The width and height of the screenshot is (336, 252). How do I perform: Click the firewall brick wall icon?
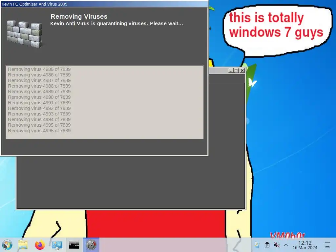tap(24, 34)
